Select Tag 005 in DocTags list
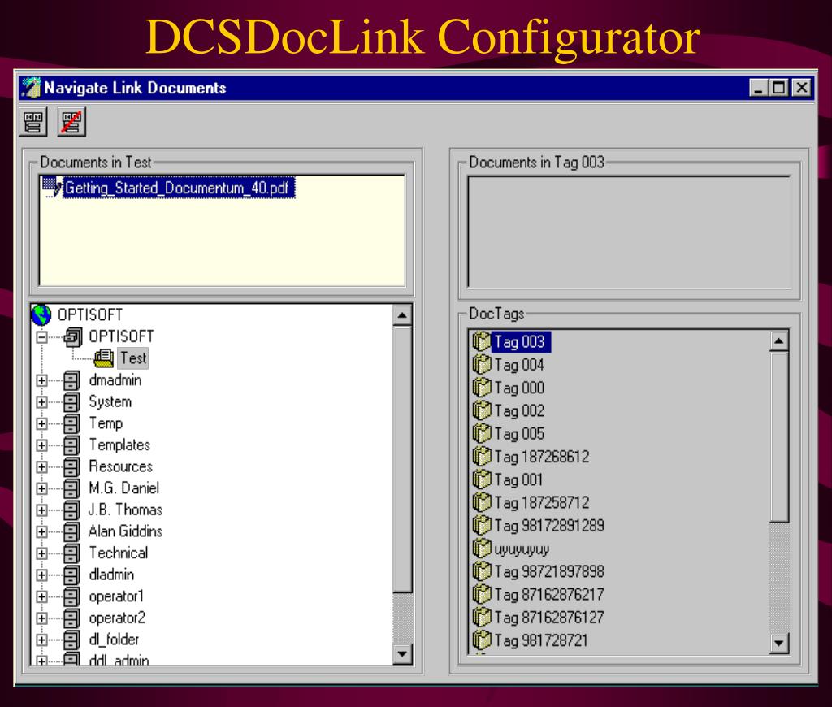The height and width of the screenshot is (707, 832). point(519,434)
